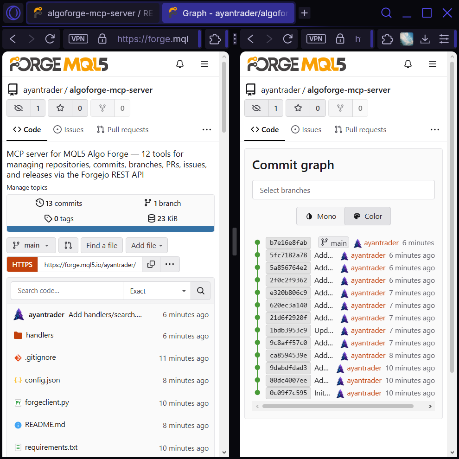This screenshot has height=459, width=459.
Task: Open a new browser tab
Action: [x=305, y=13]
